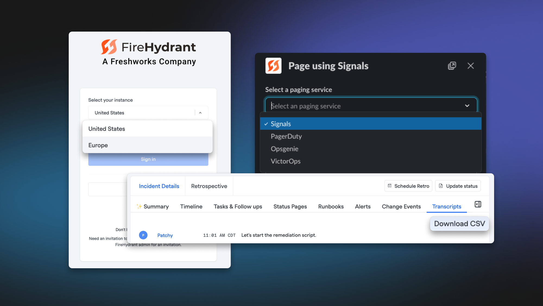
Task: Open paging dialog in new window icon
Action: (452, 66)
